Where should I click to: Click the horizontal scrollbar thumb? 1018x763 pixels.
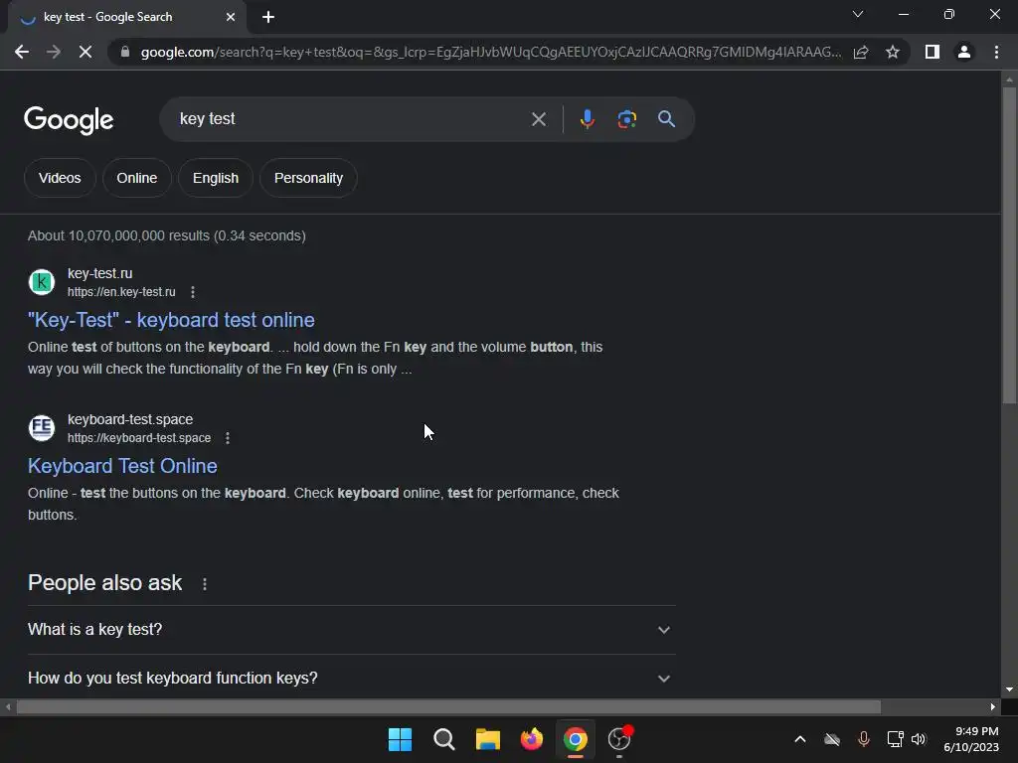[x=448, y=706]
